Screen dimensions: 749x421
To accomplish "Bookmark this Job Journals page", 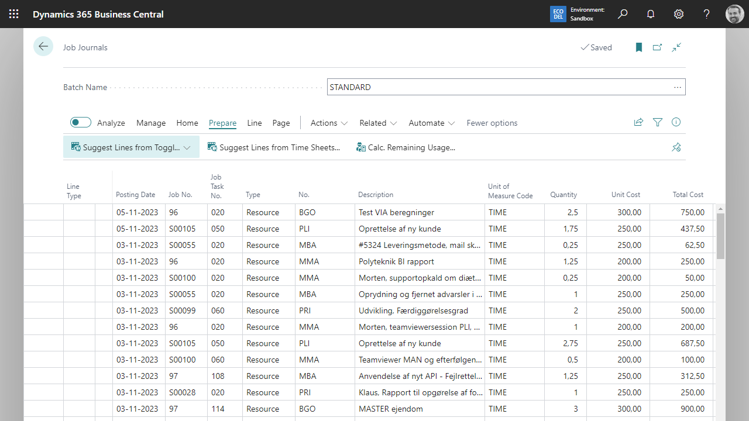I will [639, 47].
